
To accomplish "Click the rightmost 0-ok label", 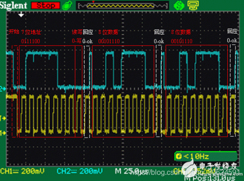I will pyautogui.click(x=232, y=41).
